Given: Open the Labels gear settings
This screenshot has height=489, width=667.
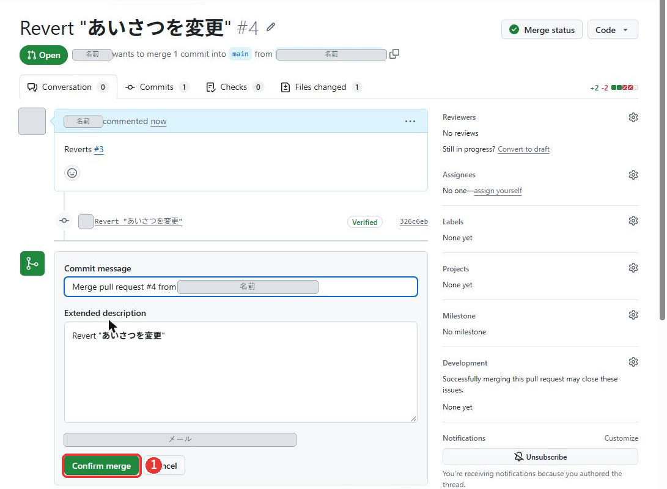Looking at the screenshot, I should 633,221.
